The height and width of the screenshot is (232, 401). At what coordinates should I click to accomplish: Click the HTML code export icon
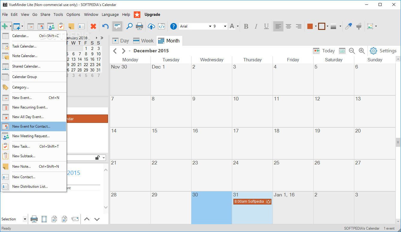pyautogui.click(x=162, y=26)
